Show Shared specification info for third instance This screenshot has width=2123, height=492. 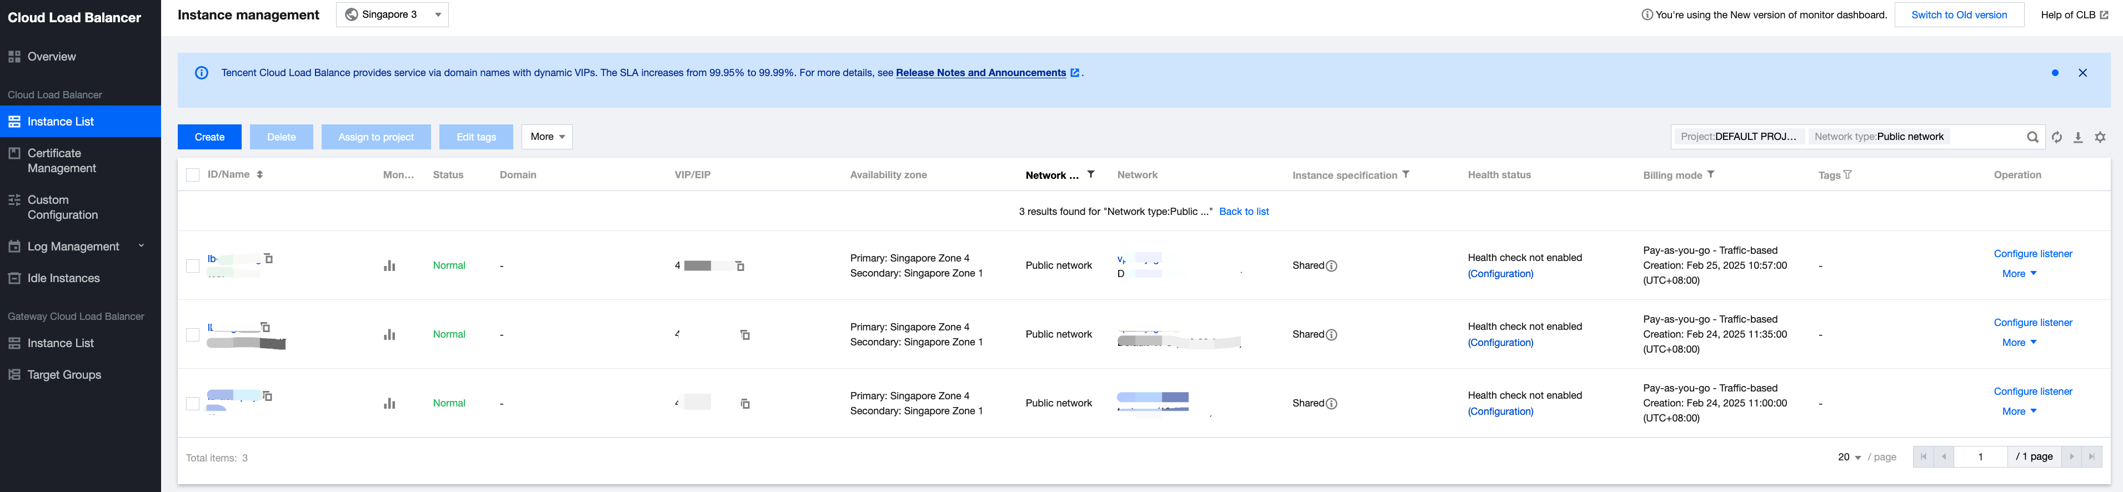point(1332,404)
